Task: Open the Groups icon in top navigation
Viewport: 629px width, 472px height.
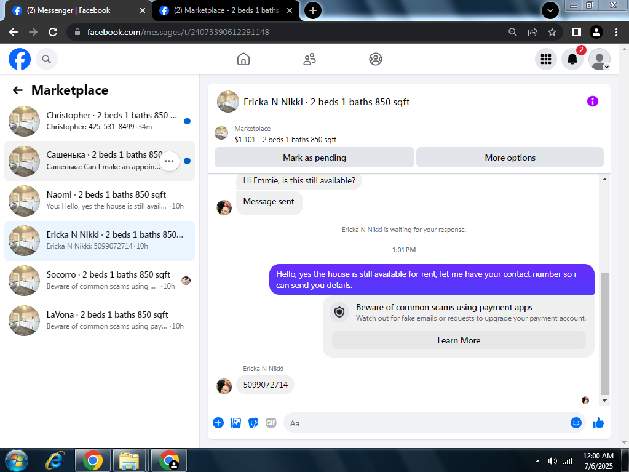Action: point(376,59)
